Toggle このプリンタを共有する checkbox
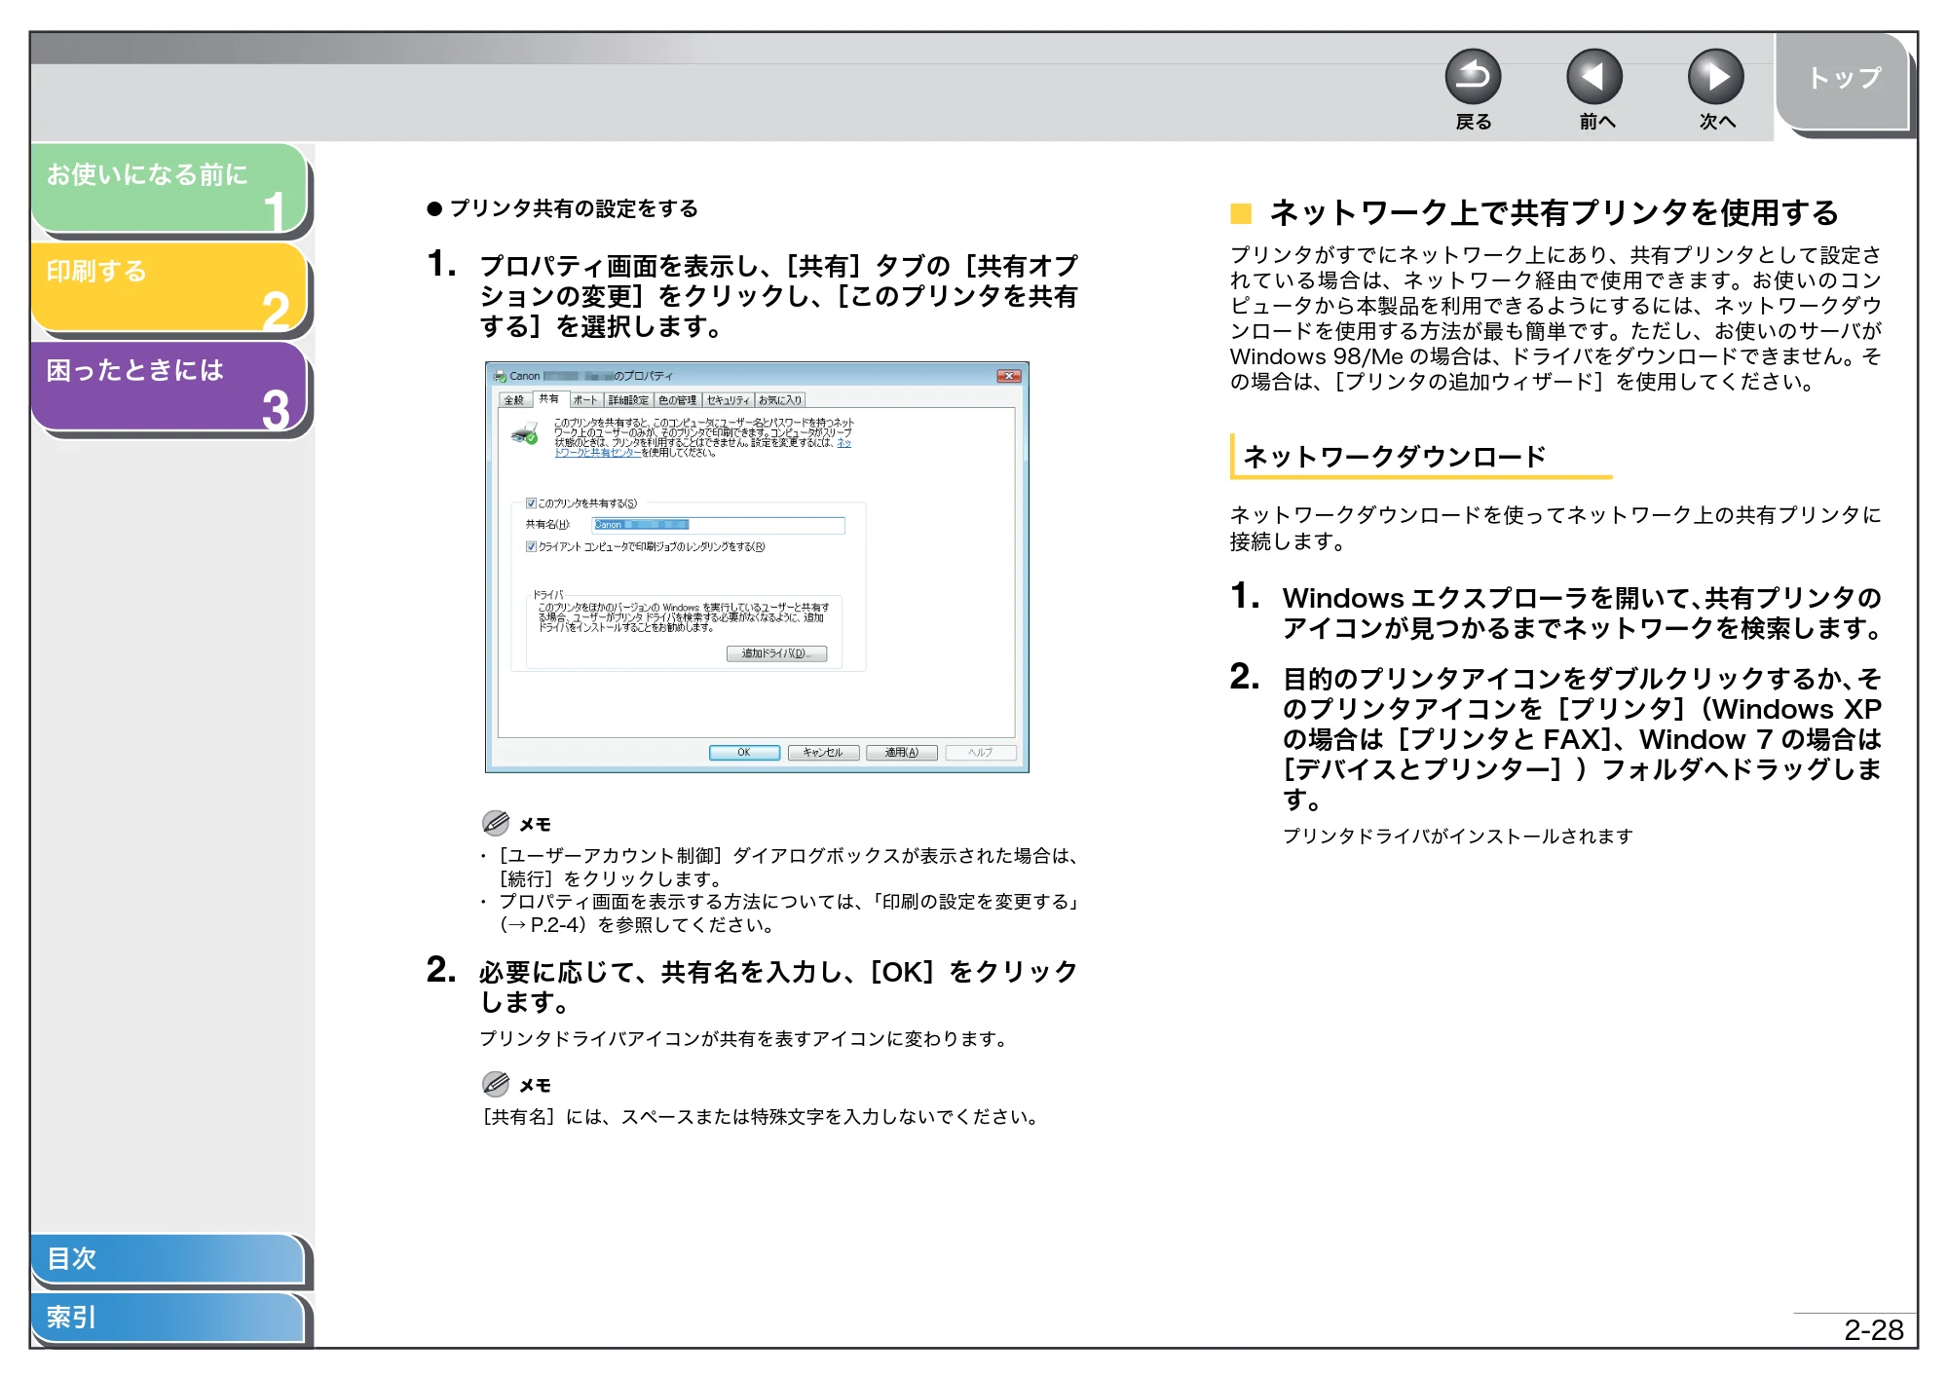 pyautogui.click(x=531, y=503)
